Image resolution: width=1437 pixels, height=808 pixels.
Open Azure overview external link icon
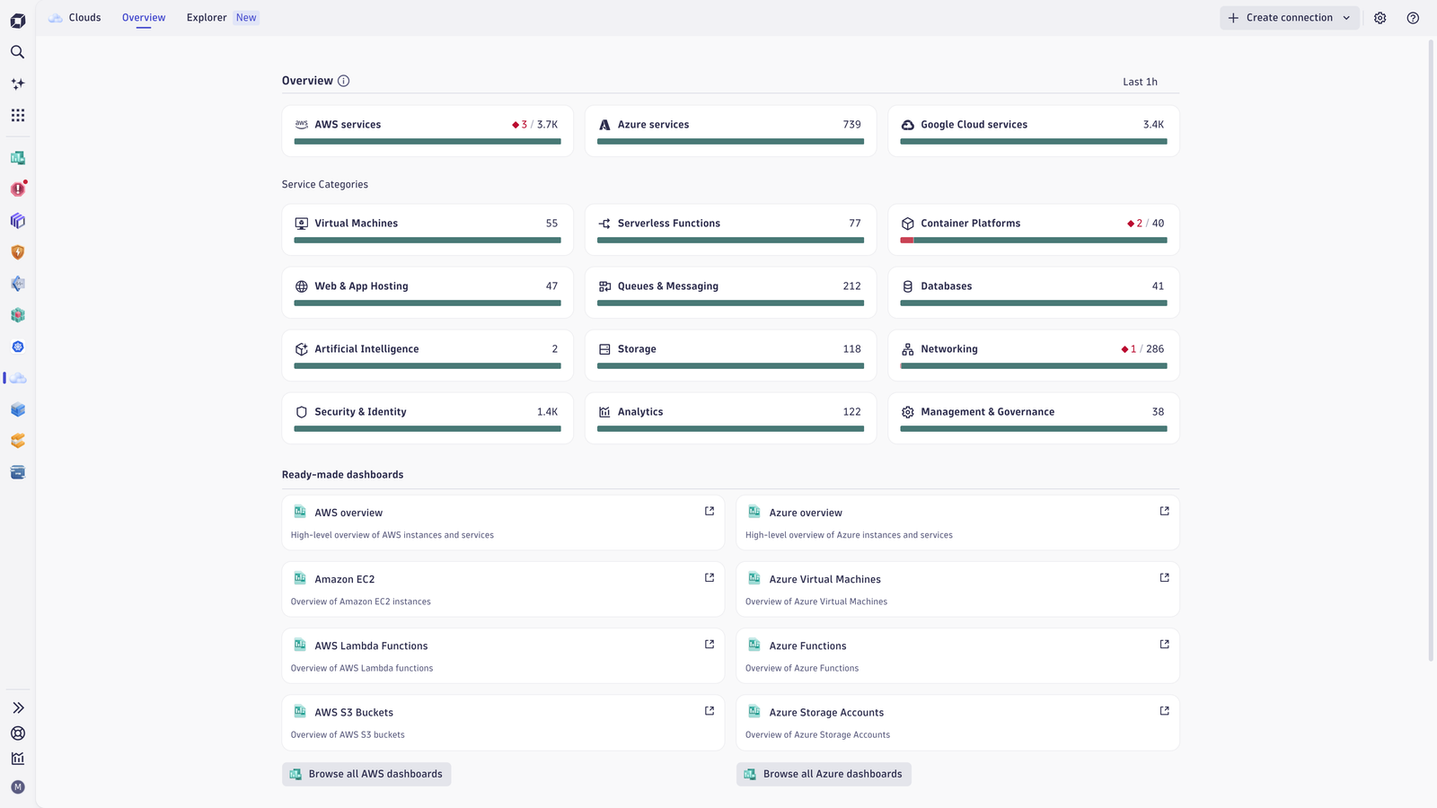coord(1164,511)
